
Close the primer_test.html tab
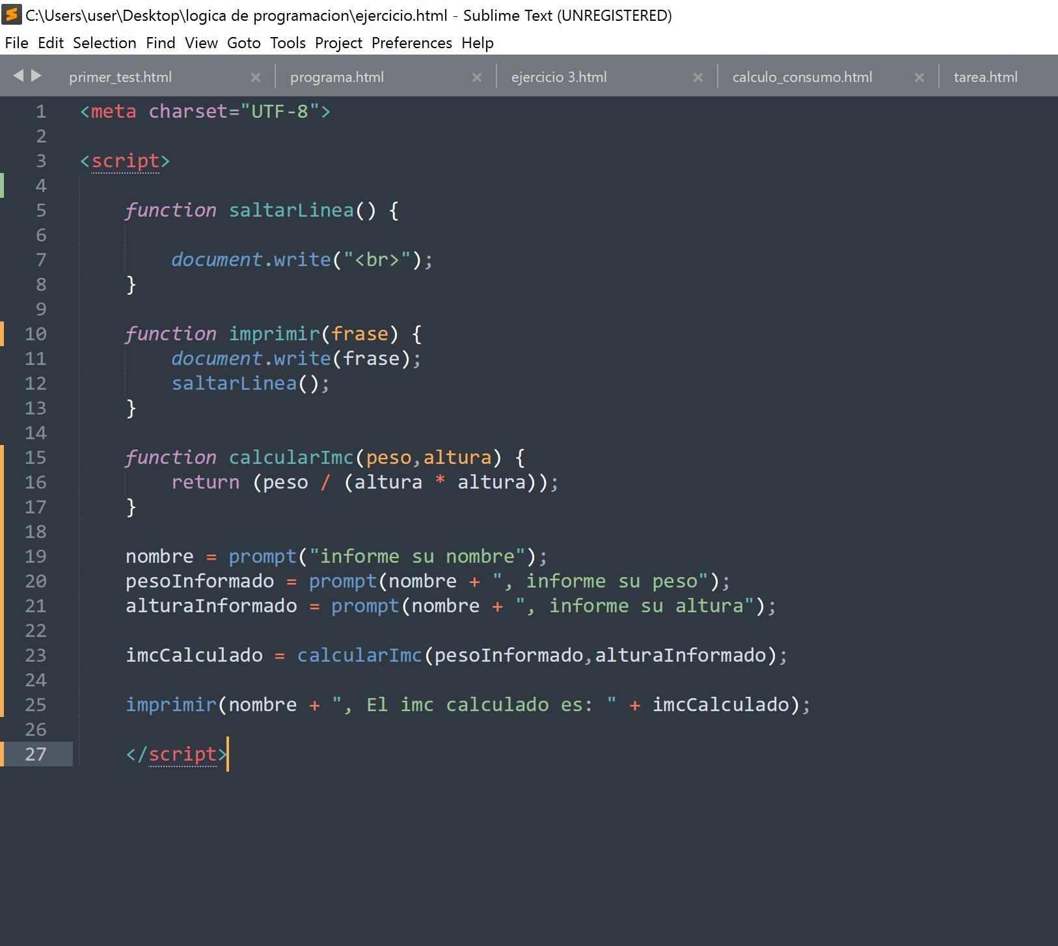[x=256, y=77]
